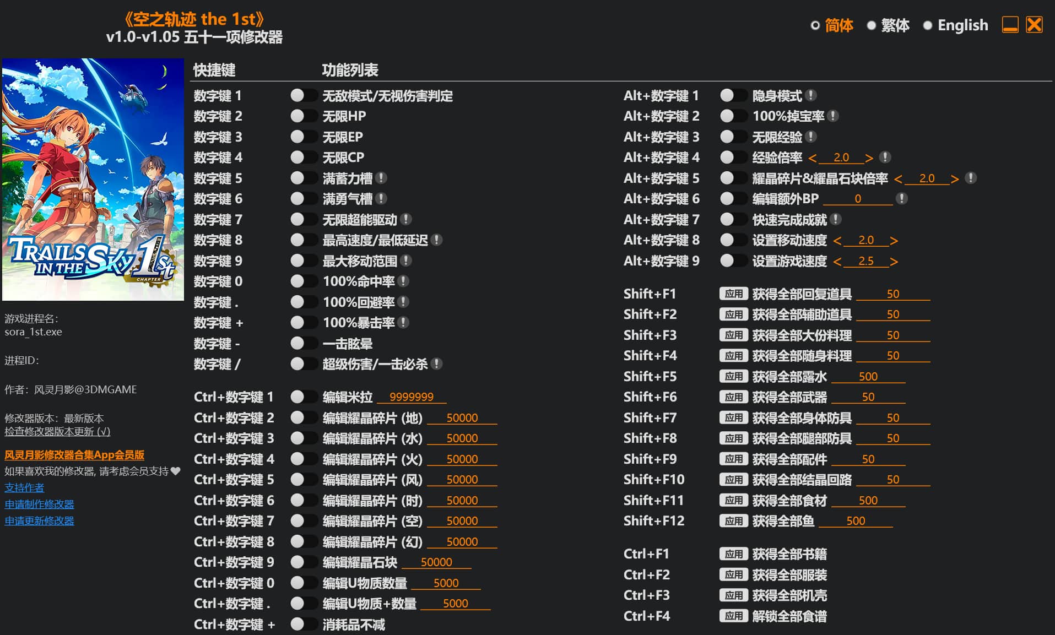Enable the 无限CP toggle
The width and height of the screenshot is (1055, 635).
coord(304,157)
